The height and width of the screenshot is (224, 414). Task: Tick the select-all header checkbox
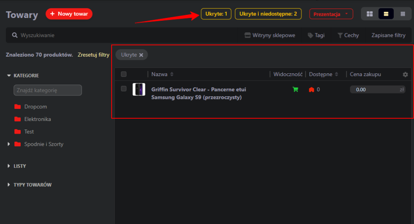[124, 74]
